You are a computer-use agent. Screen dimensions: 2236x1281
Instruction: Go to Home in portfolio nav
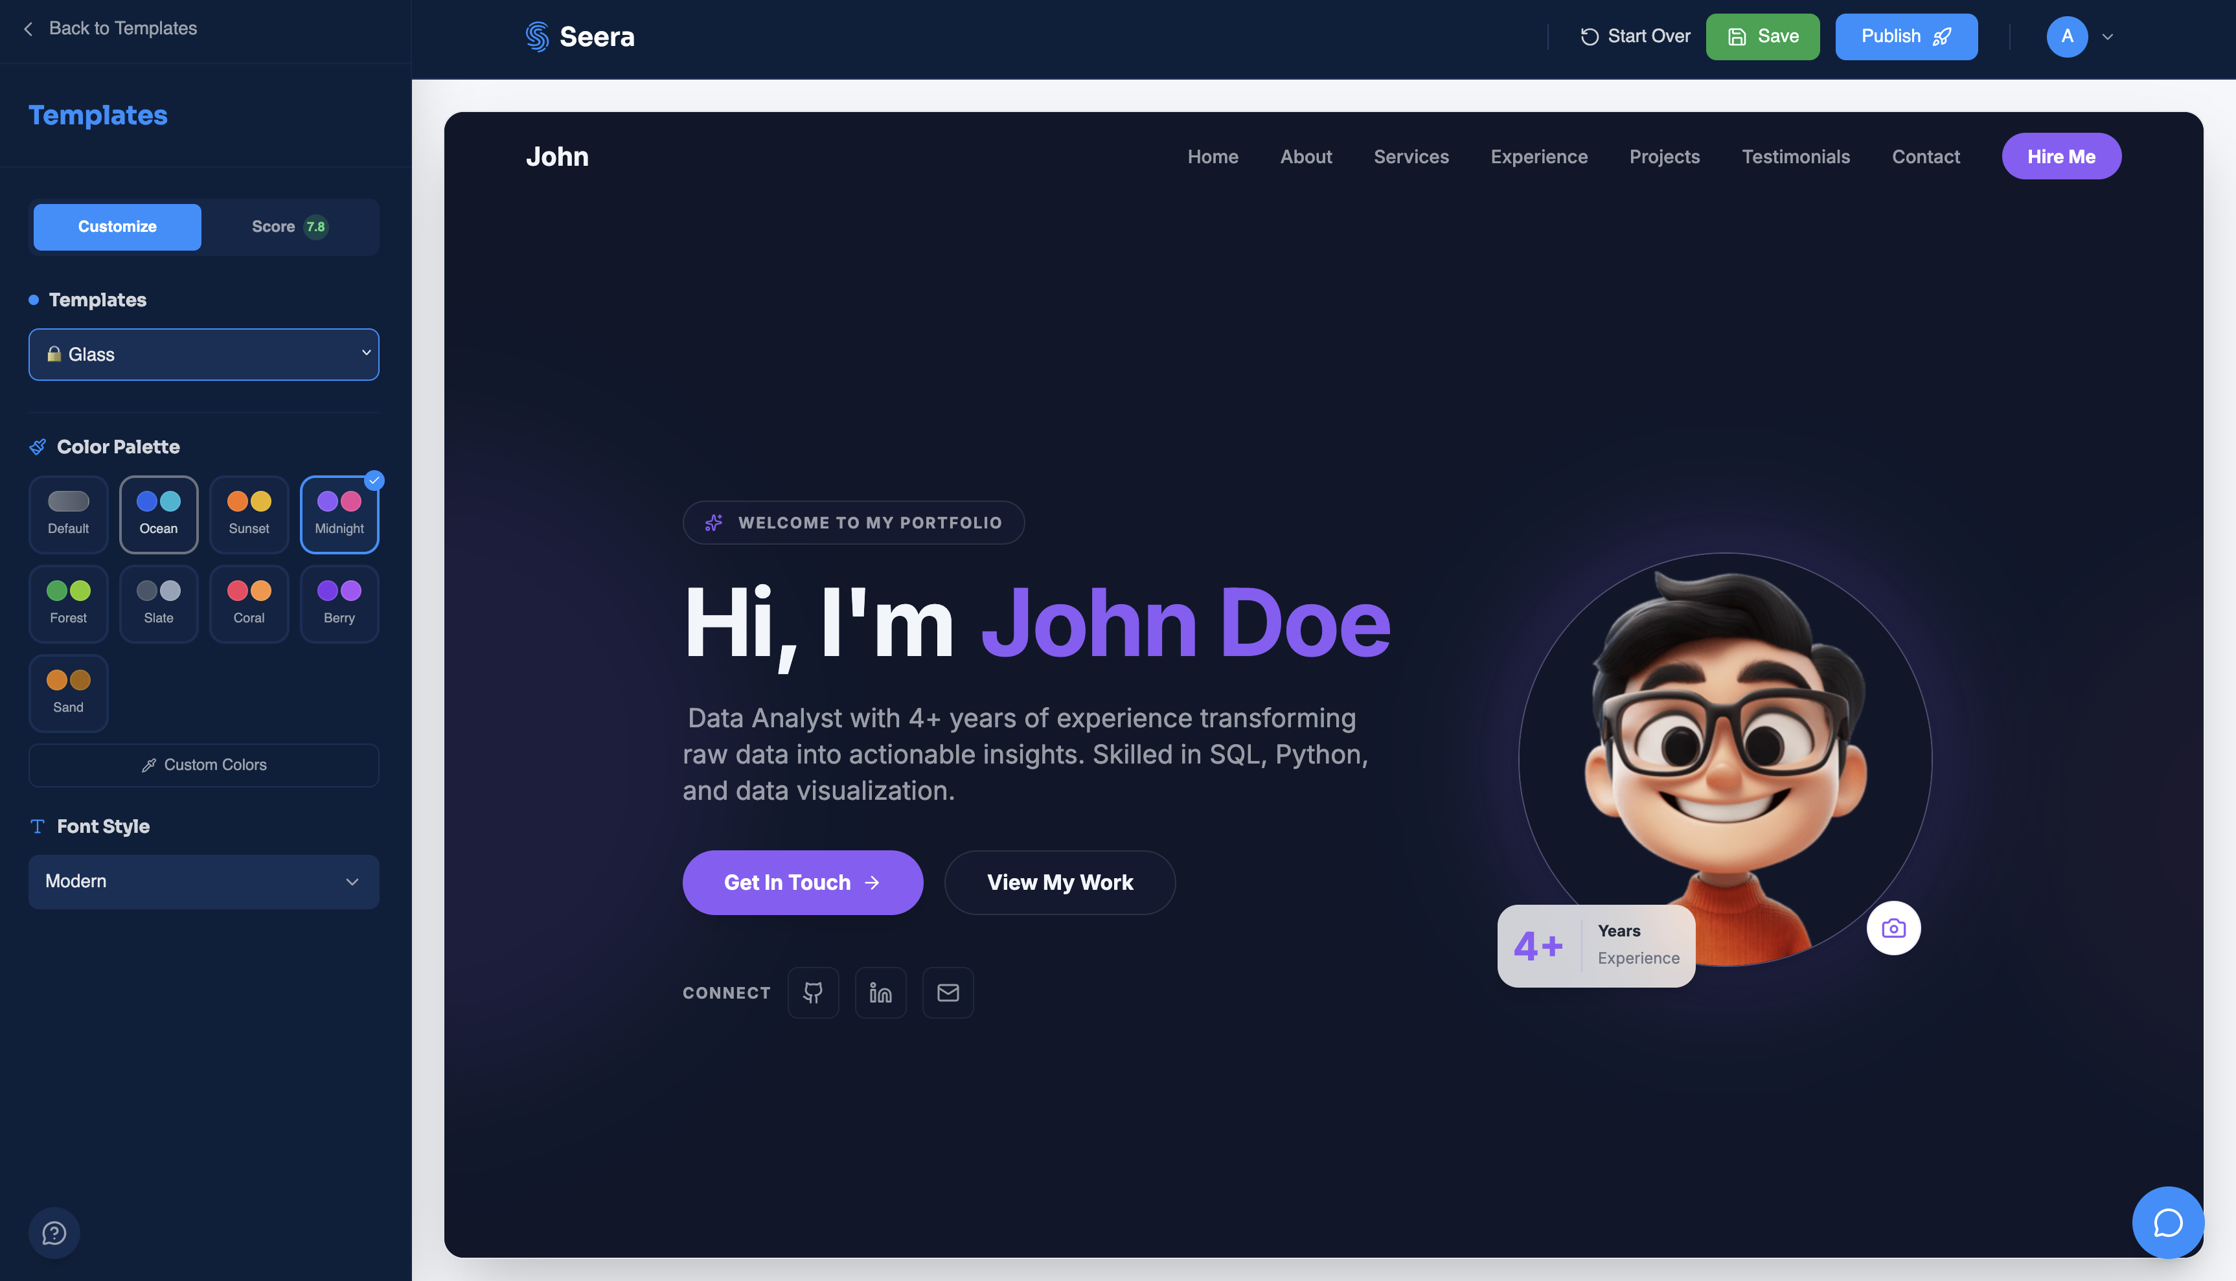(1213, 157)
